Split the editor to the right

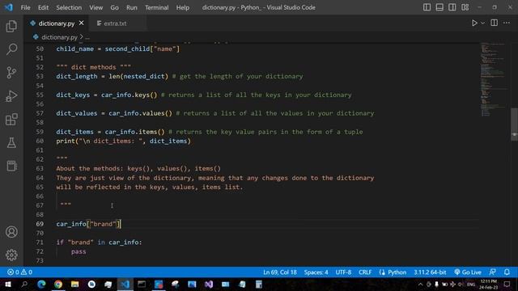tap(495, 23)
